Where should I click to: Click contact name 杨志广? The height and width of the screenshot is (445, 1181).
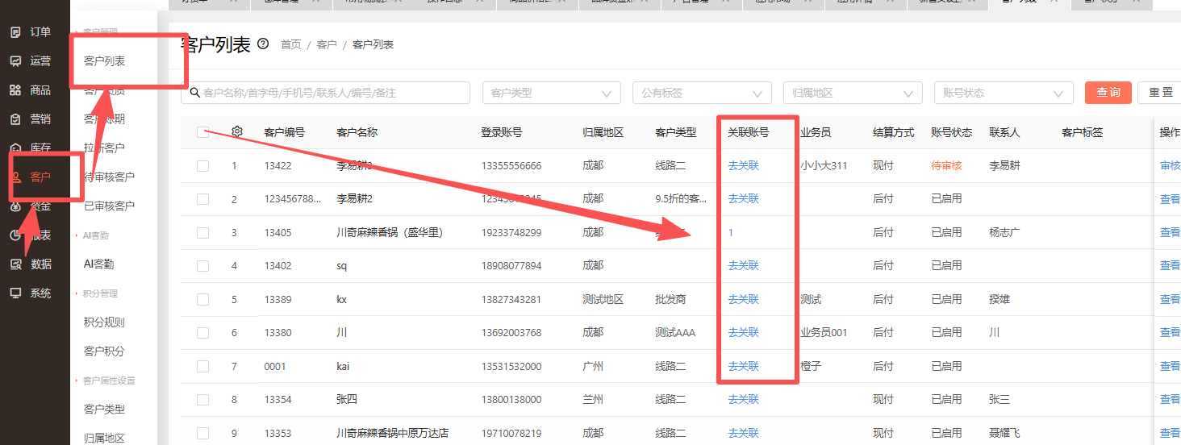coord(1005,233)
